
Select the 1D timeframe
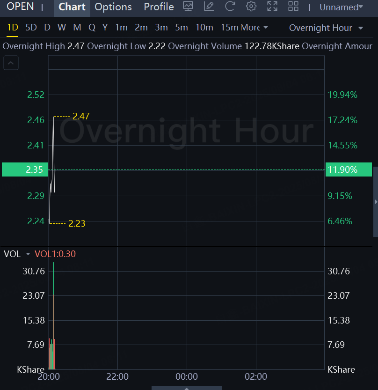[13, 27]
